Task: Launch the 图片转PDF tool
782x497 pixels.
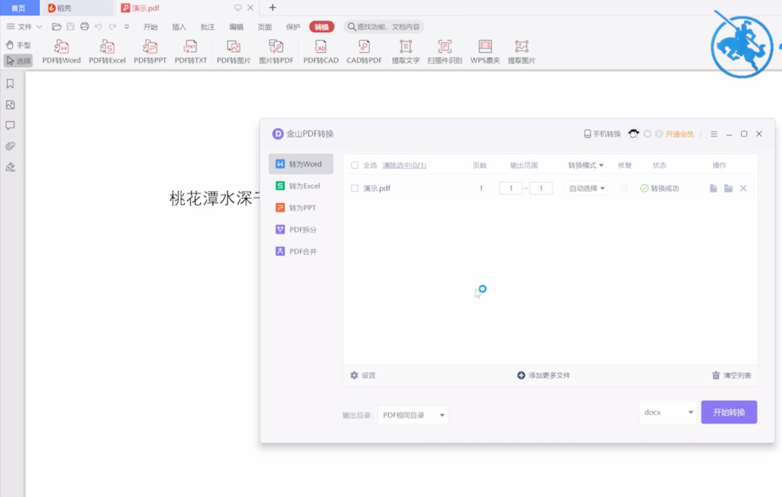Action: [x=276, y=52]
